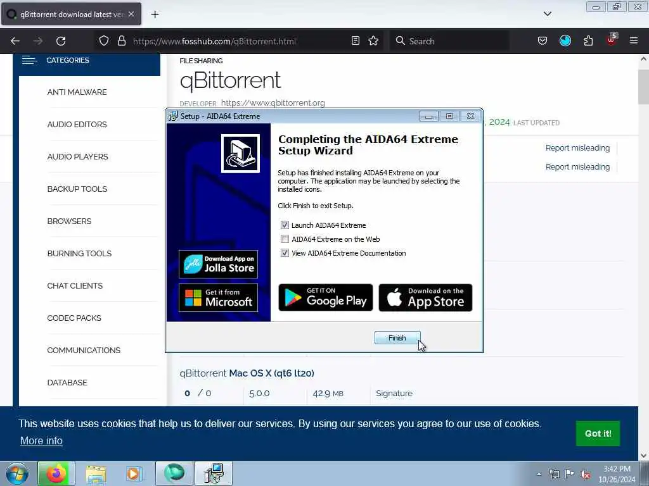Click the muted volume tray icon
Screen dimensions: 649x486
pyautogui.click(x=585, y=475)
